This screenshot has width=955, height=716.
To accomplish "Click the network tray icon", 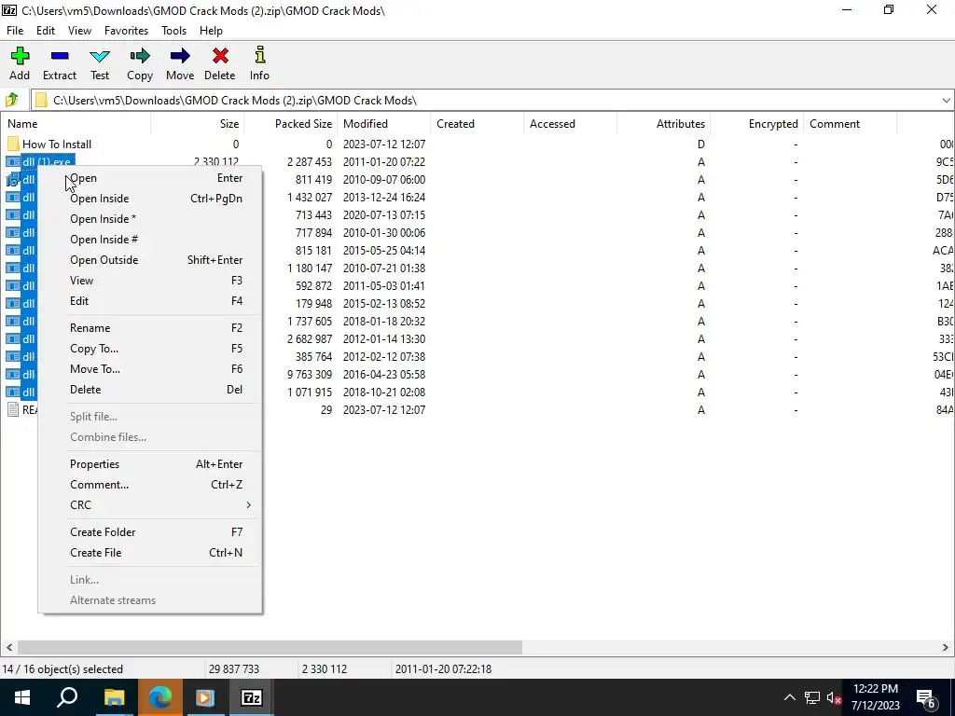I will pos(812,697).
